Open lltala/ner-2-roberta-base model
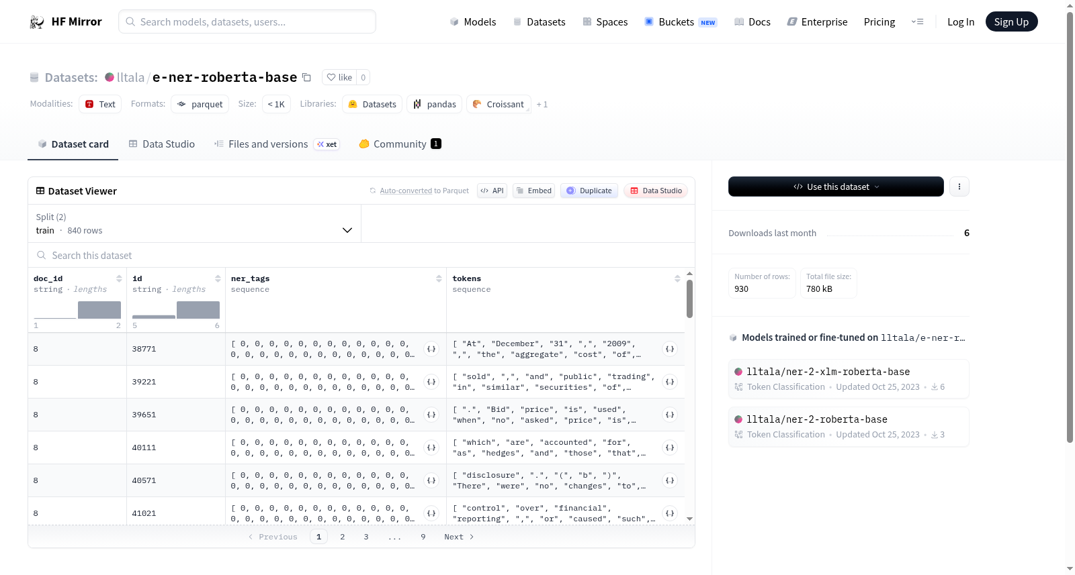The width and height of the screenshot is (1075, 575). pos(849,427)
